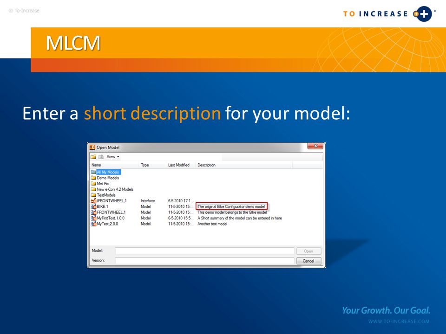Click the last modified date of FRONTWHEEL,1
The width and height of the screenshot is (446, 334).
click(x=181, y=212)
